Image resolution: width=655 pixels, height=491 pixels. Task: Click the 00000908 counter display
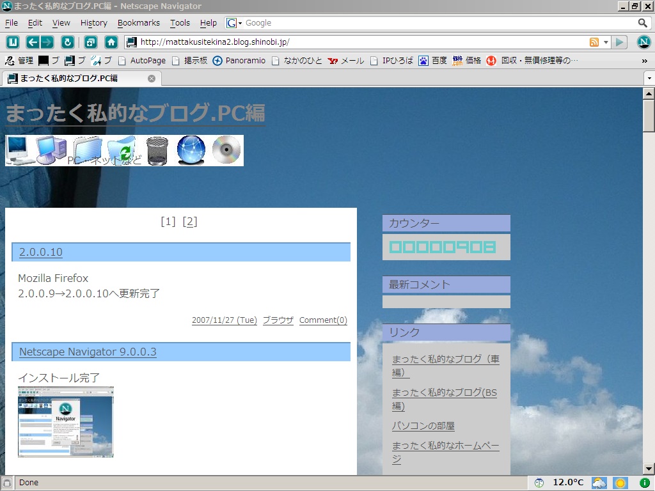pyautogui.click(x=443, y=247)
